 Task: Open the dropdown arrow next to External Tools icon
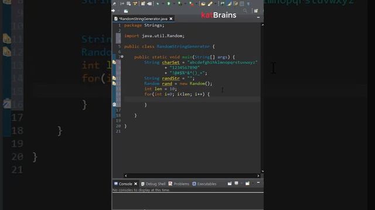196,3
